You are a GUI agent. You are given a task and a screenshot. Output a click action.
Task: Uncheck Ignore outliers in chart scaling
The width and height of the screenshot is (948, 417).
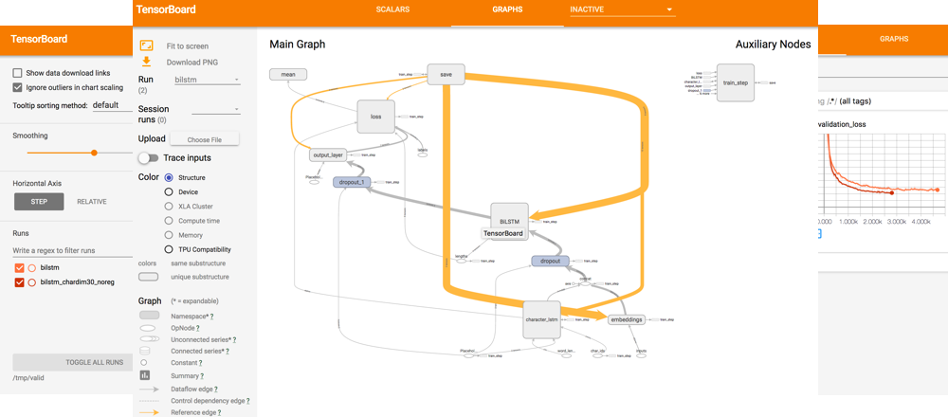pyautogui.click(x=17, y=87)
